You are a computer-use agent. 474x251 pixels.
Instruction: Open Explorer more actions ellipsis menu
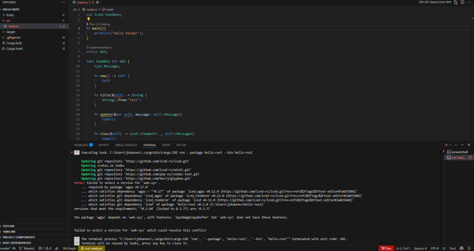tap(63, 2)
